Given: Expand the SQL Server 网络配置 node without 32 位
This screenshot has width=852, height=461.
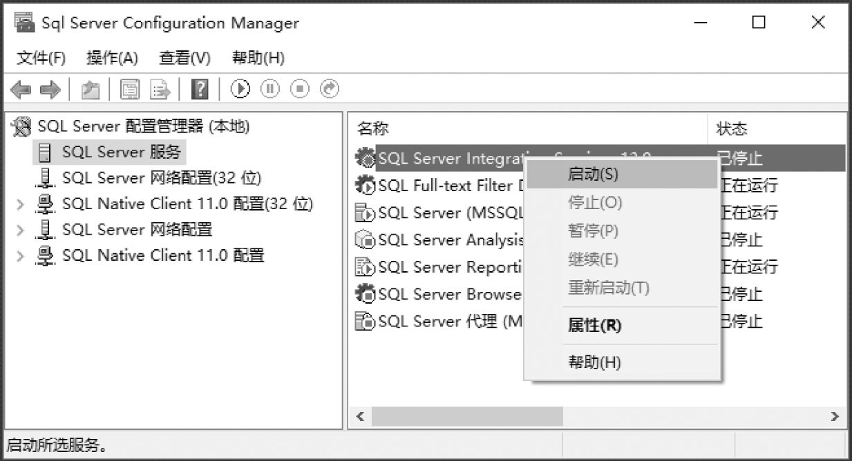Looking at the screenshot, I should pyautogui.click(x=21, y=230).
